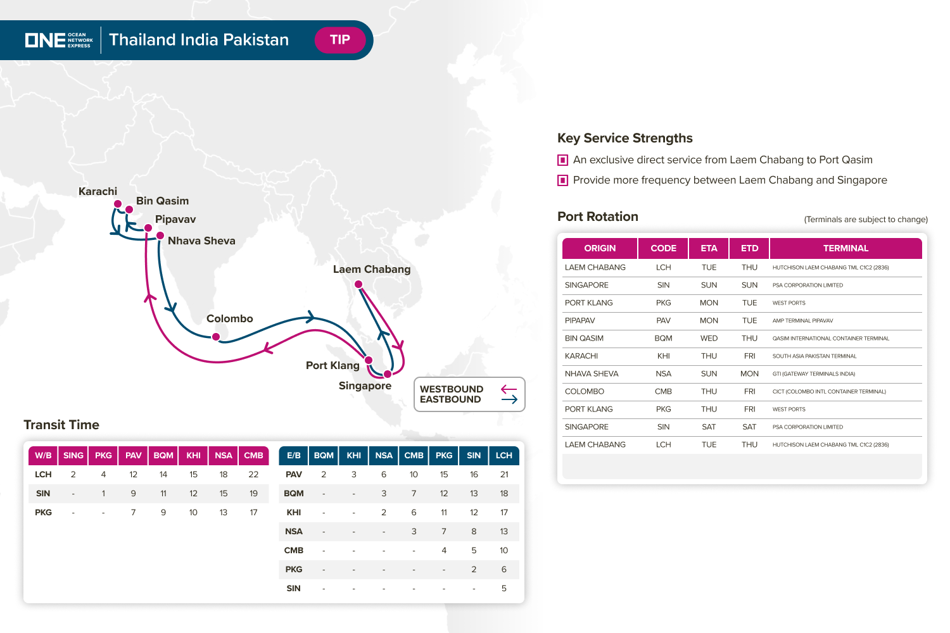Click the Karachi port marker on map

118,204
